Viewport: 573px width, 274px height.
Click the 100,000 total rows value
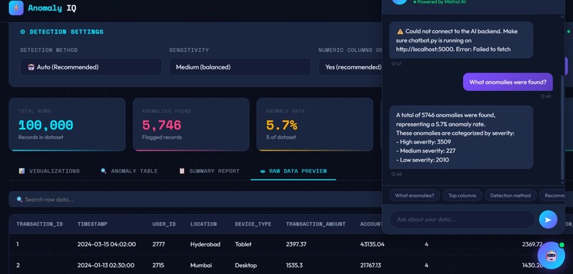point(45,125)
